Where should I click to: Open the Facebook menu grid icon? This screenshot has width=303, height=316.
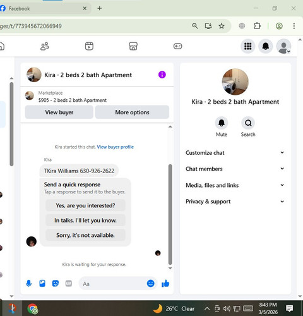(x=248, y=46)
